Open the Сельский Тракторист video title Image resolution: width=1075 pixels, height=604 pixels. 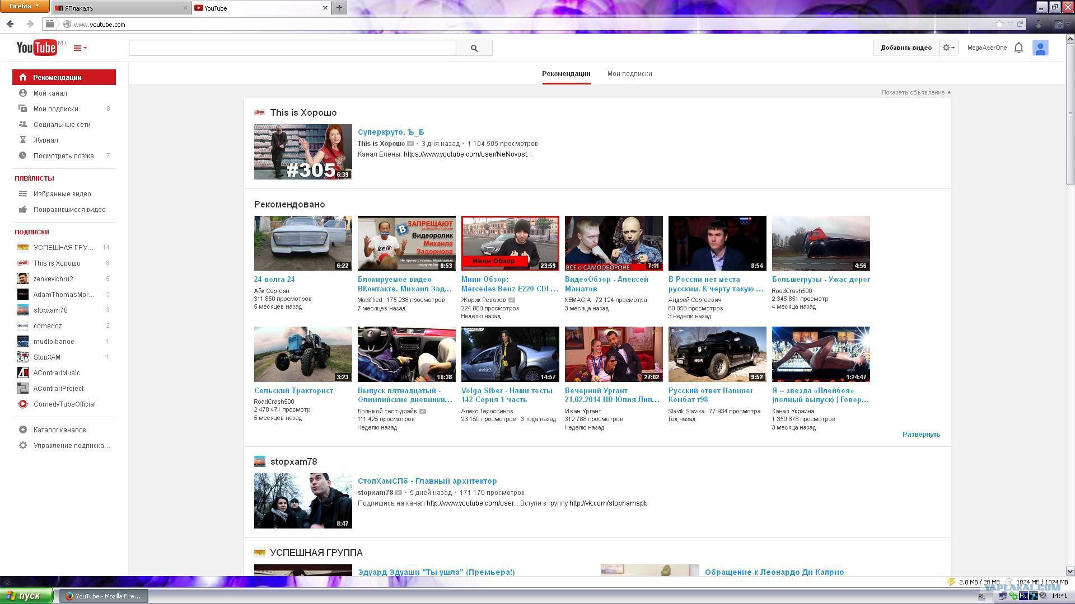(x=293, y=390)
